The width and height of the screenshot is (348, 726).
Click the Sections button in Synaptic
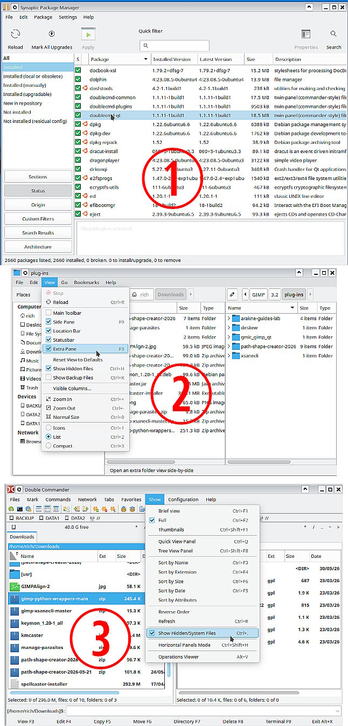click(x=38, y=177)
